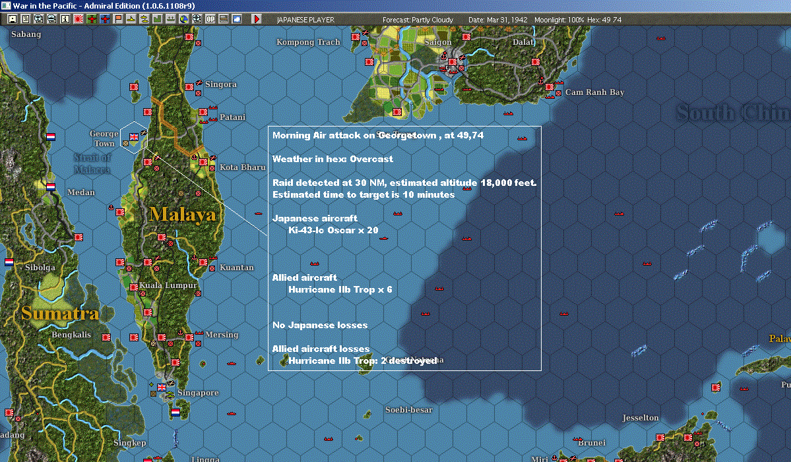
Task: Select the British flag base at Singapore
Action: pos(162,388)
